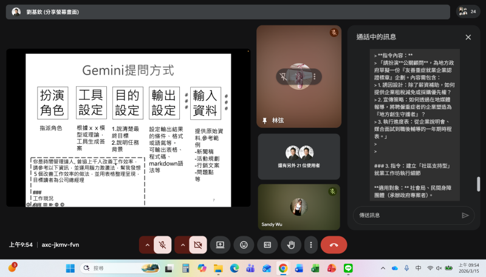Image resolution: width=486 pixels, height=277 pixels.
Task: Toggle the disabled camera button
Action: tap(197, 245)
